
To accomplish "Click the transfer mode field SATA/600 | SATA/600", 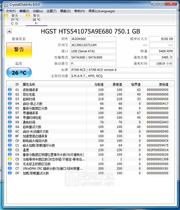I will click(93, 57).
